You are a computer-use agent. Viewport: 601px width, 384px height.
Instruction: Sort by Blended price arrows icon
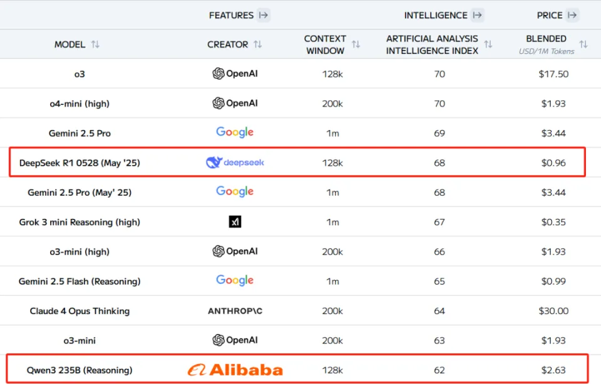click(x=583, y=44)
